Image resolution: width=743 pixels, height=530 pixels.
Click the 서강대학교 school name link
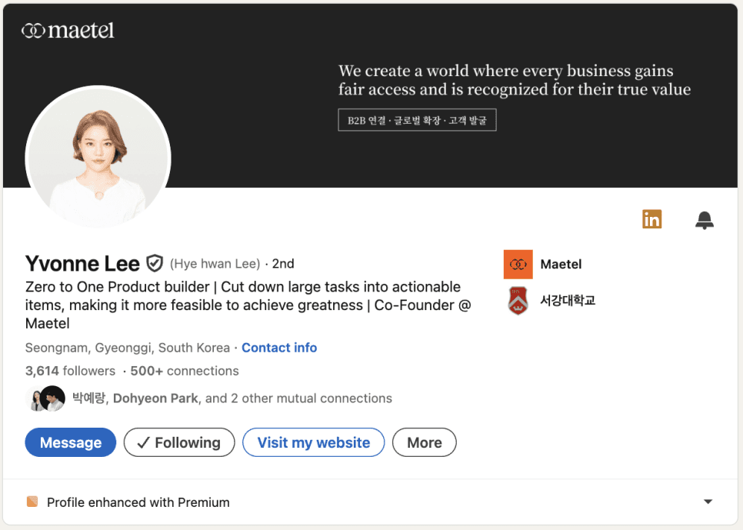(x=568, y=301)
